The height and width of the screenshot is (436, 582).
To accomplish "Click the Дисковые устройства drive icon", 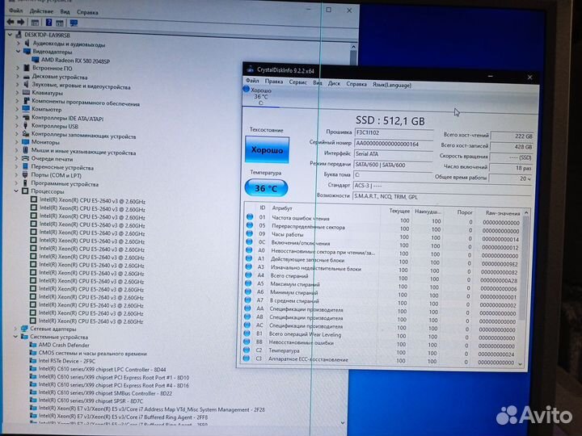I will (x=27, y=77).
